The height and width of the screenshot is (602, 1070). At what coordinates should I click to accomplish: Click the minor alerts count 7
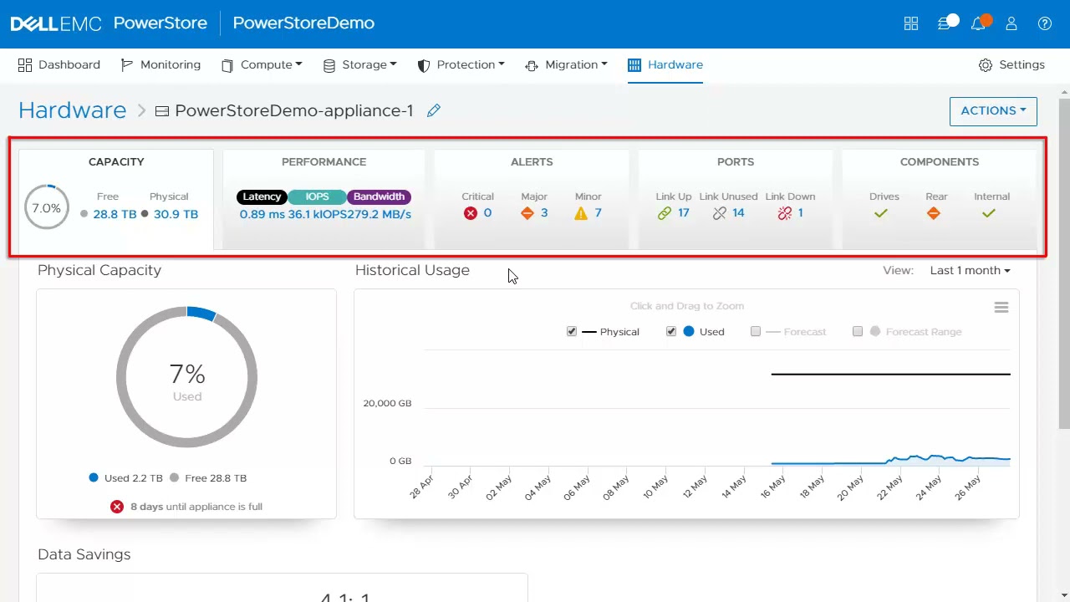point(598,213)
